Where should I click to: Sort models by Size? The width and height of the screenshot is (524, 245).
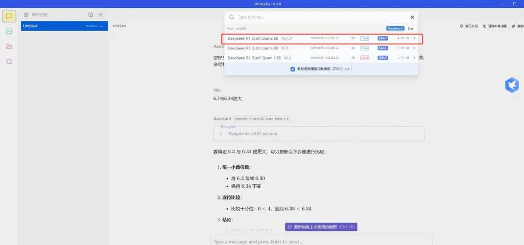pyautogui.click(x=410, y=29)
